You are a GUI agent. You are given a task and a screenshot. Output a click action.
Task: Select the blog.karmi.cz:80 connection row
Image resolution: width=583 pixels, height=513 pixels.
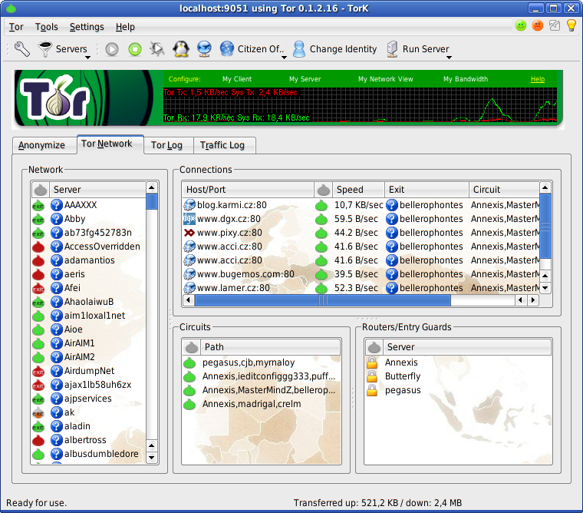tap(361, 205)
